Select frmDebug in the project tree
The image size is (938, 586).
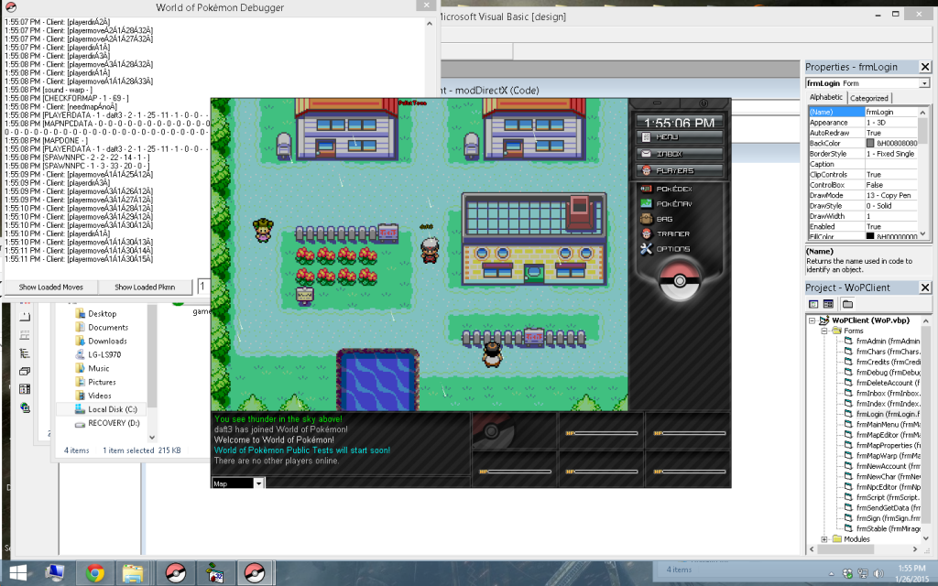coord(882,372)
